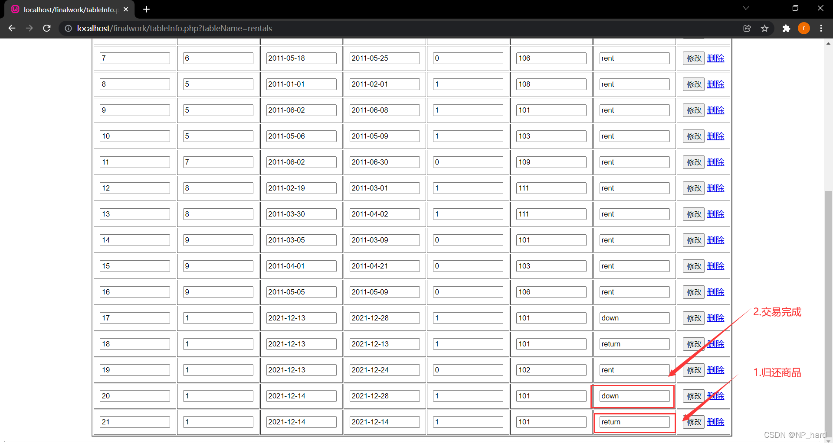
Task: Reload the current page
Action: [x=47, y=28]
